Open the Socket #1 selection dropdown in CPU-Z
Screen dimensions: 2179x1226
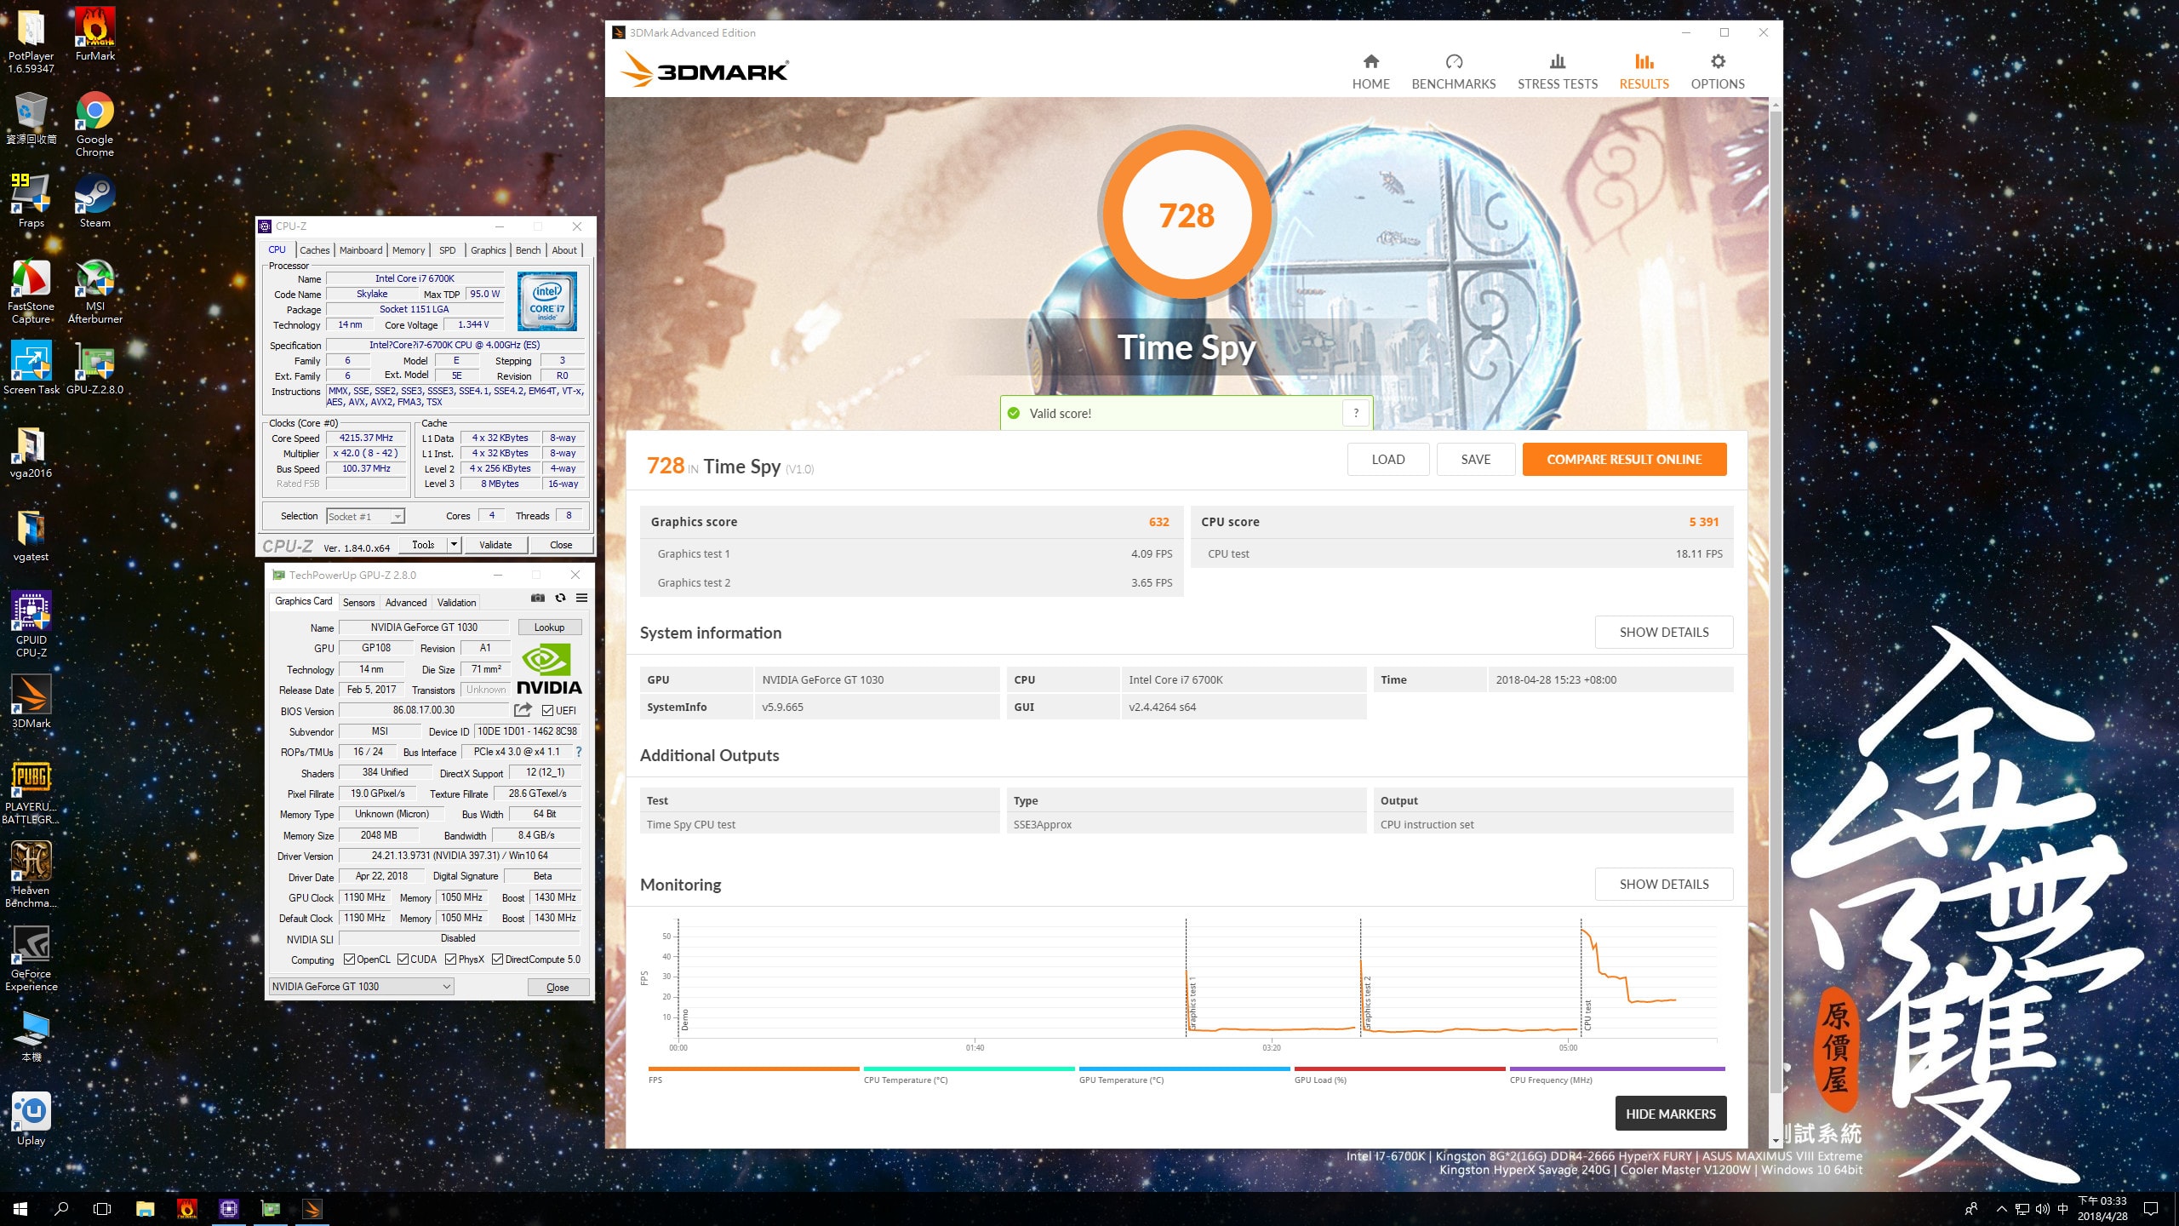(365, 517)
